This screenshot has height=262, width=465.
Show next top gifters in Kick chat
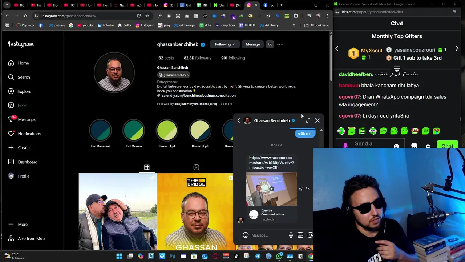(x=457, y=48)
